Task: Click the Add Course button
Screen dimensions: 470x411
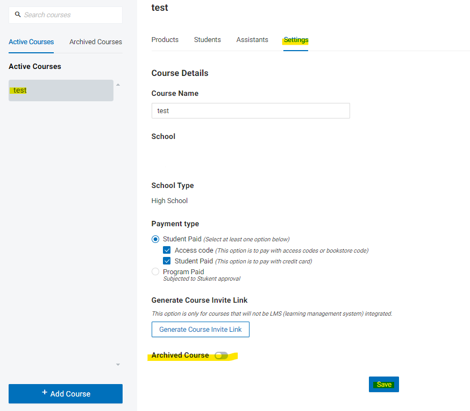Action: pyautogui.click(x=66, y=394)
